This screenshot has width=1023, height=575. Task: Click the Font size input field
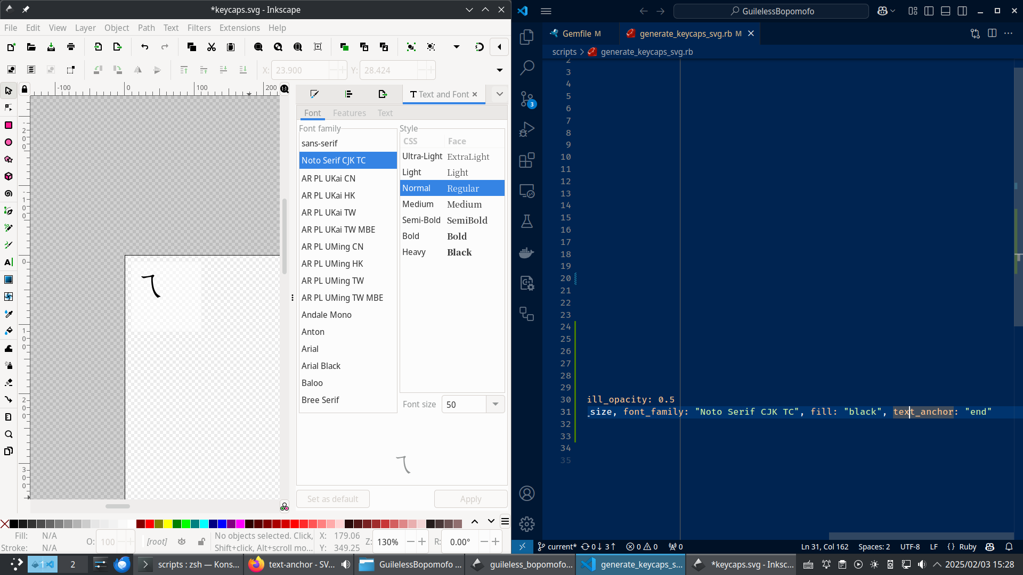(x=464, y=404)
